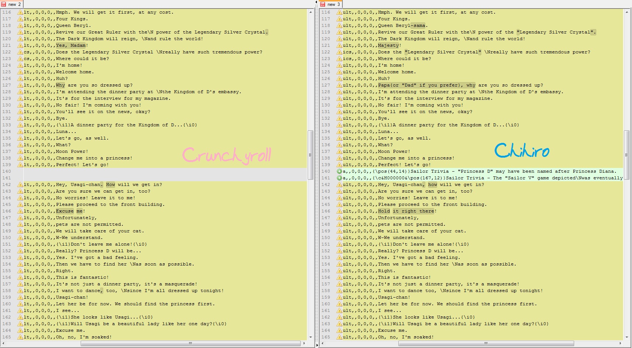Click vertical scrollbar thumb in new 2 pane

coord(311,155)
